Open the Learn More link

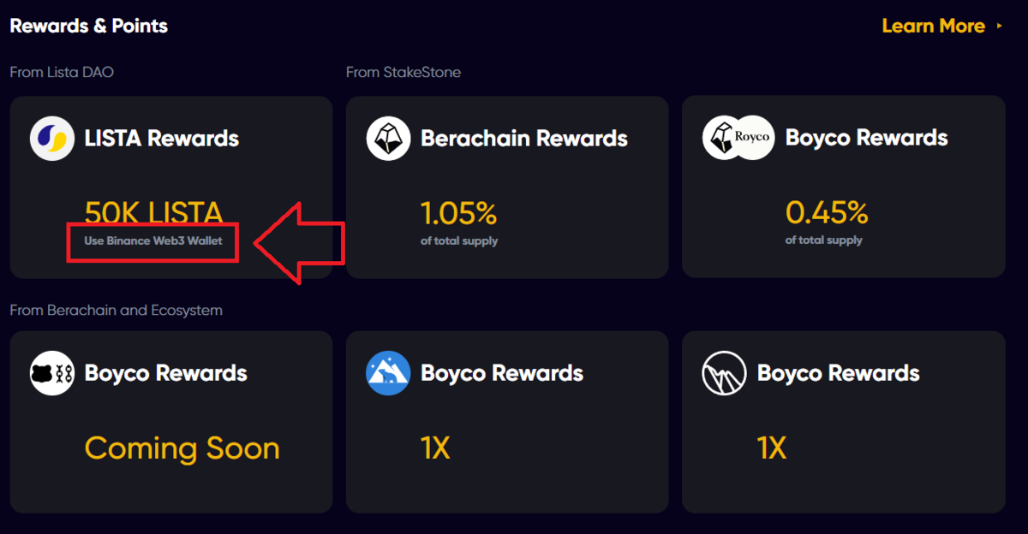pyautogui.click(x=933, y=26)
